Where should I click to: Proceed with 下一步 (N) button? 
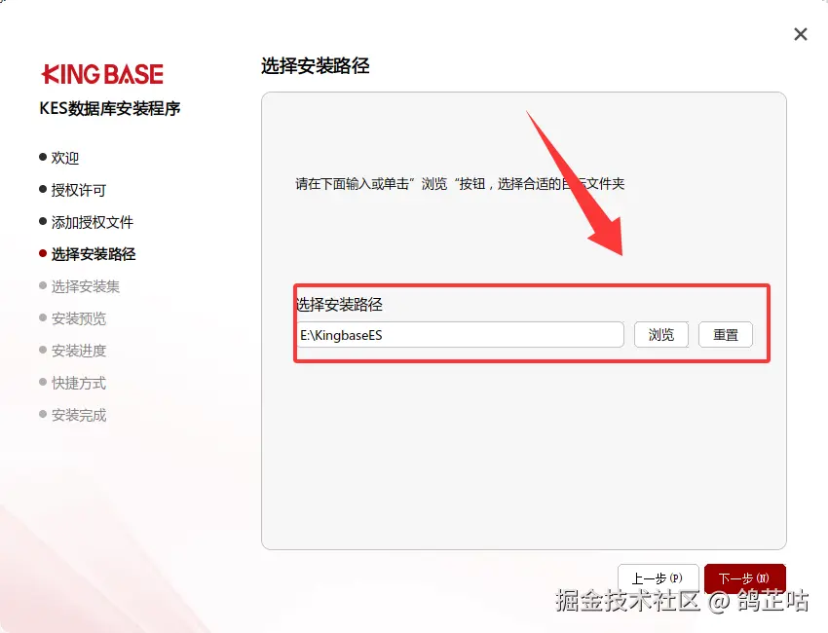pyautogui.click(x=744, y=578)
